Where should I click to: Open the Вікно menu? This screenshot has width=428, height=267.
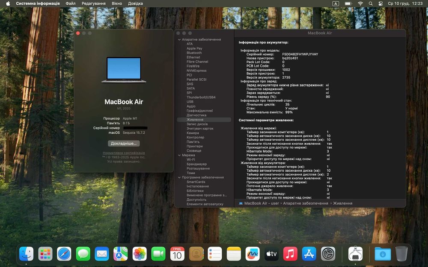pyautogui.click(x=117, y=3)
